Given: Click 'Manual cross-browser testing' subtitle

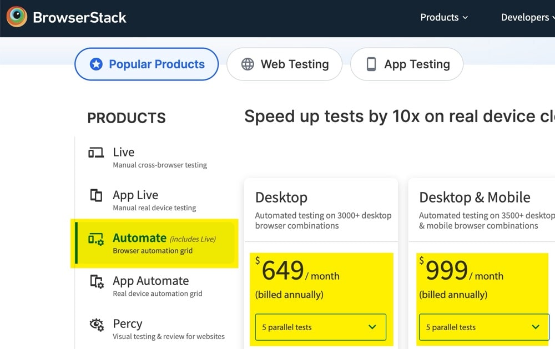Looking at the screenshot, I should tap(160, 165).
